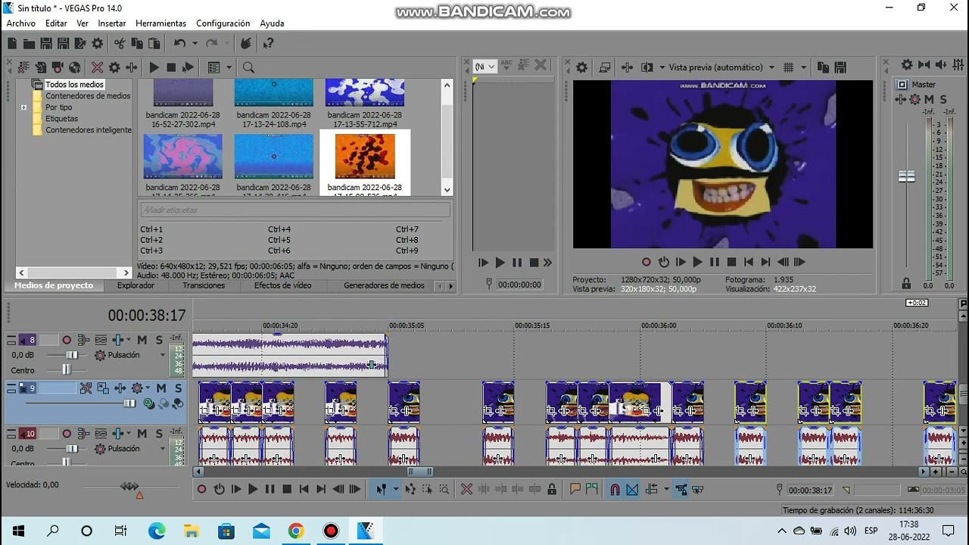
Task: Open project properties gear in the main toolbar
Action: pyautogui.click(x=97, y=44)
